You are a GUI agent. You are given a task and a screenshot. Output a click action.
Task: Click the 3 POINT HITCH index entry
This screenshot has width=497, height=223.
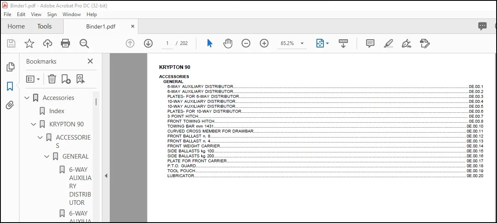click(183, 116)
